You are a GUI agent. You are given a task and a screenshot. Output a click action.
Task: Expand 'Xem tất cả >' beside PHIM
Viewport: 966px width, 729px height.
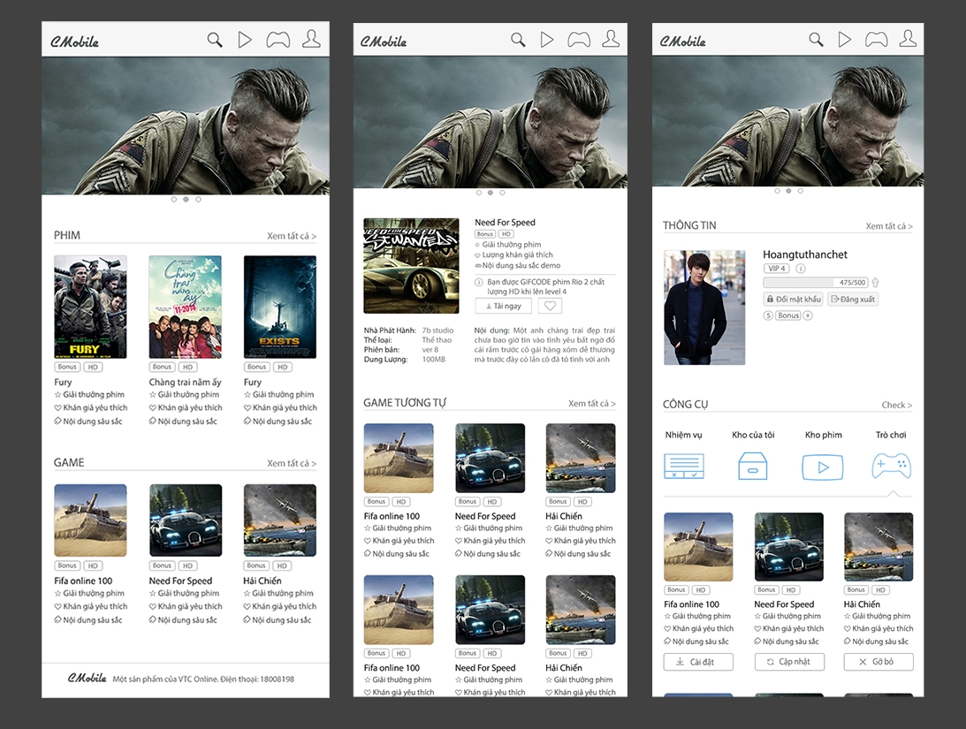(292, 236)
